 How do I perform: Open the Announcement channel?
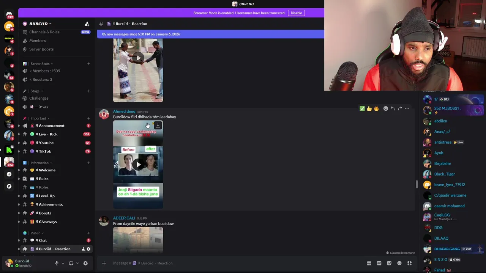click(56, 126)
